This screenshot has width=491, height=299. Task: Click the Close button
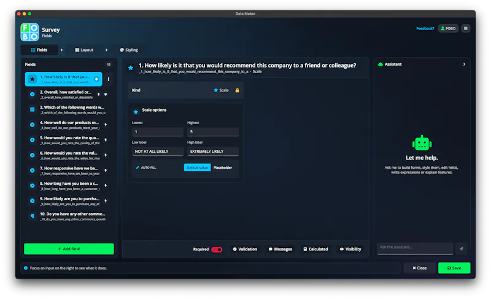(x=420, y=268)
